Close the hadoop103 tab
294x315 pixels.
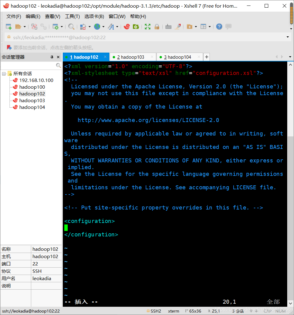[x=152, y=57]
